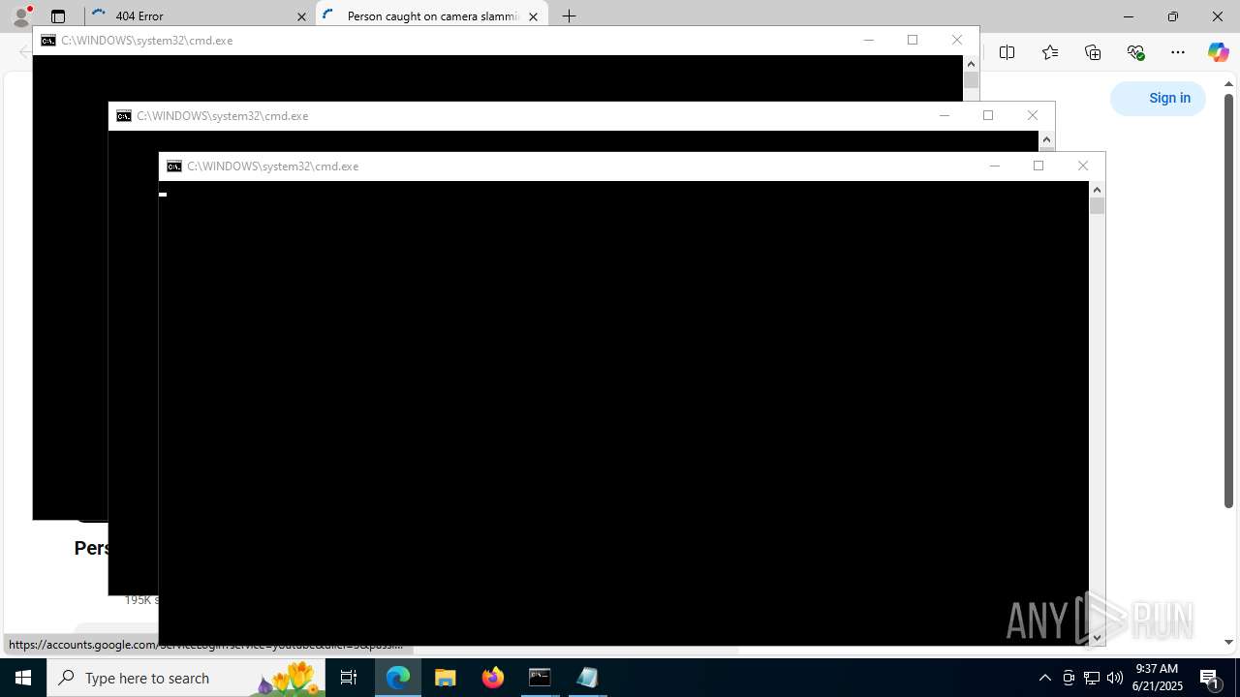Open the Favorites star icon

[x=1050, y=52]
